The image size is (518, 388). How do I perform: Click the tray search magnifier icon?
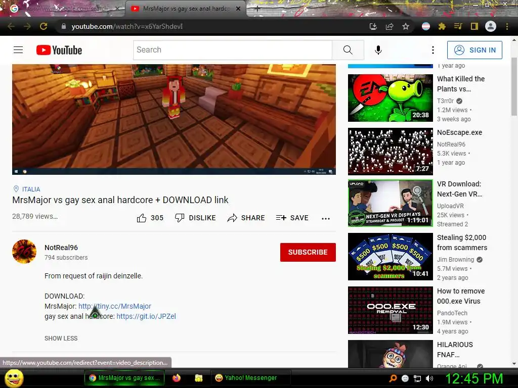point(393,378)
